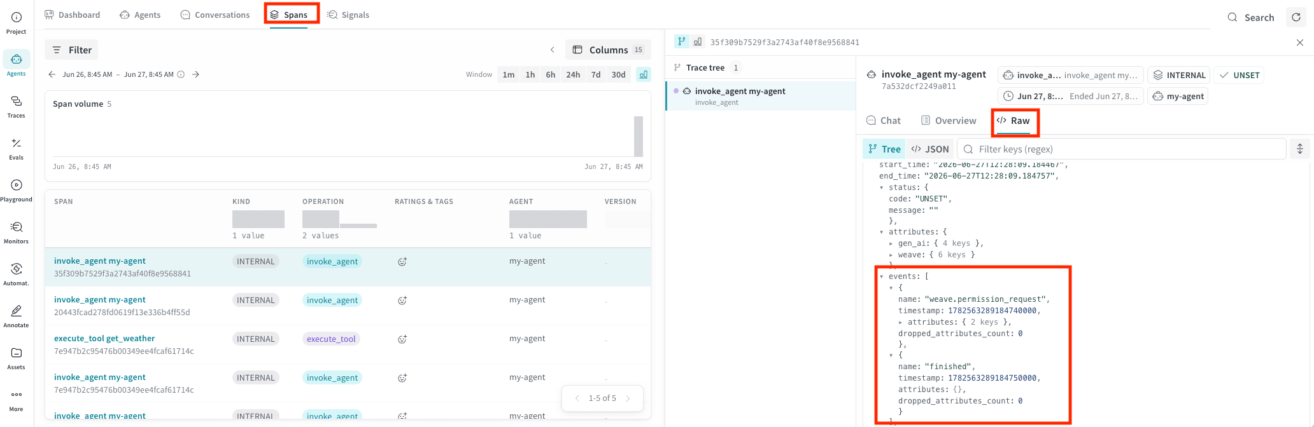This screenshot has width=1314, height=427.
Task: Click ratings icon on execute_tool get_weather row
Action: tap(402, 339)
